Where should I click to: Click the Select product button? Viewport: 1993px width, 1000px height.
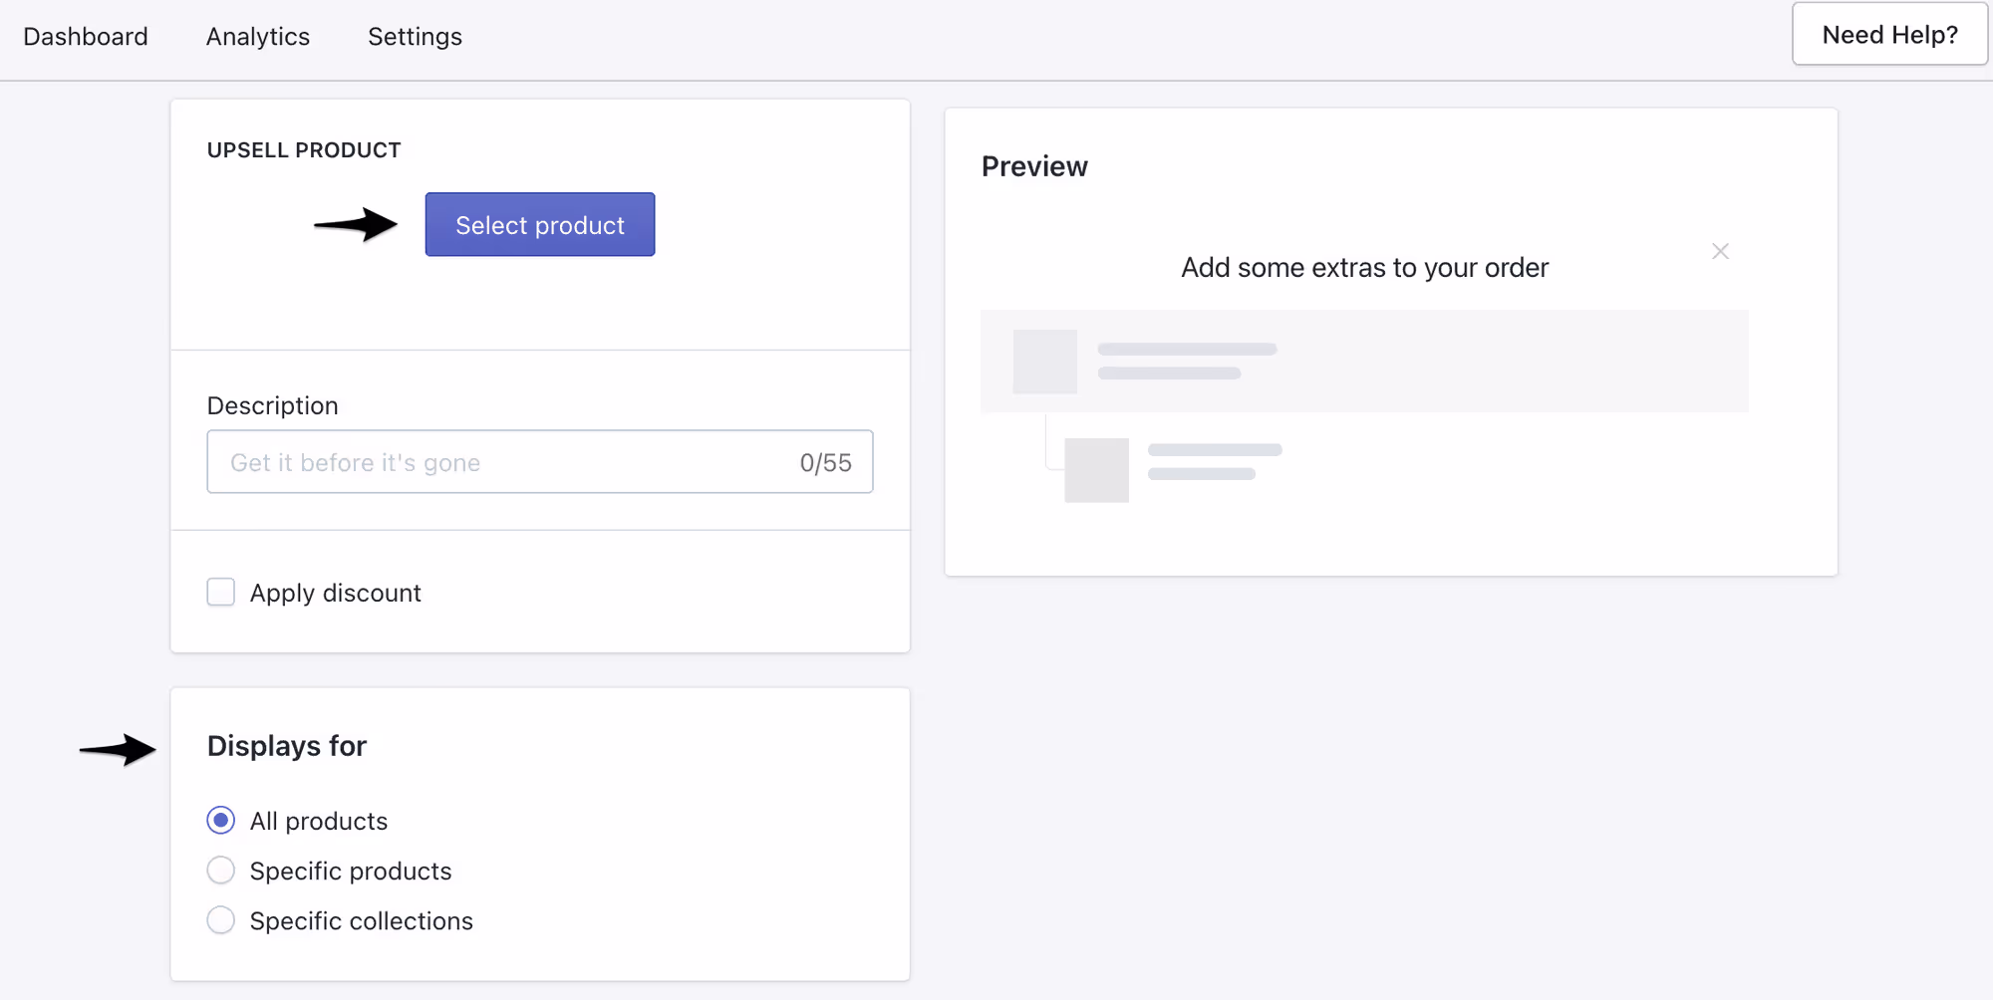tap(540, 224)
